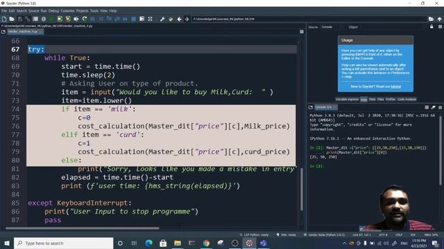Open the Search menu

pyautogui.click(x=22, y=11)
